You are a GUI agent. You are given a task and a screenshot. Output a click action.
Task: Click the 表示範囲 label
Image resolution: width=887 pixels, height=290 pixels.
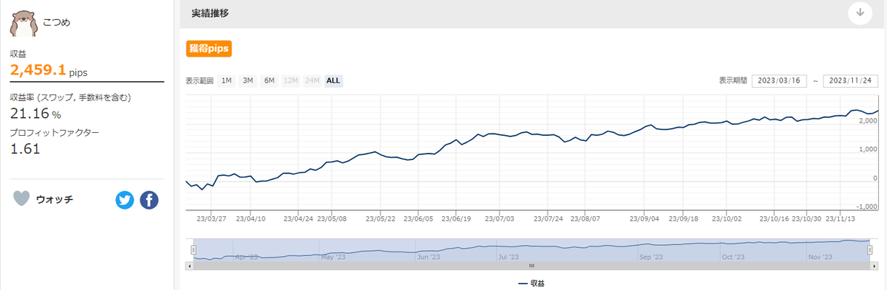point(200,80)
